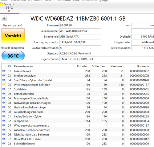Click the status dot for Wiederzuweisungsereignisse
The height and width of the screenshot is (147, 154).
point(4,125)
